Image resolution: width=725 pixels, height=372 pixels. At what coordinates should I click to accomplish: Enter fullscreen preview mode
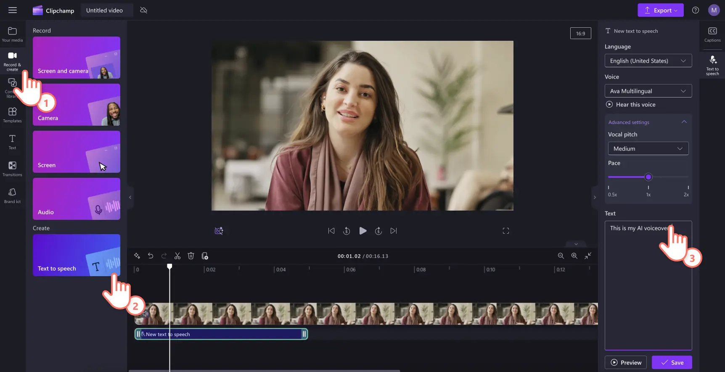(x=506, y=231)
